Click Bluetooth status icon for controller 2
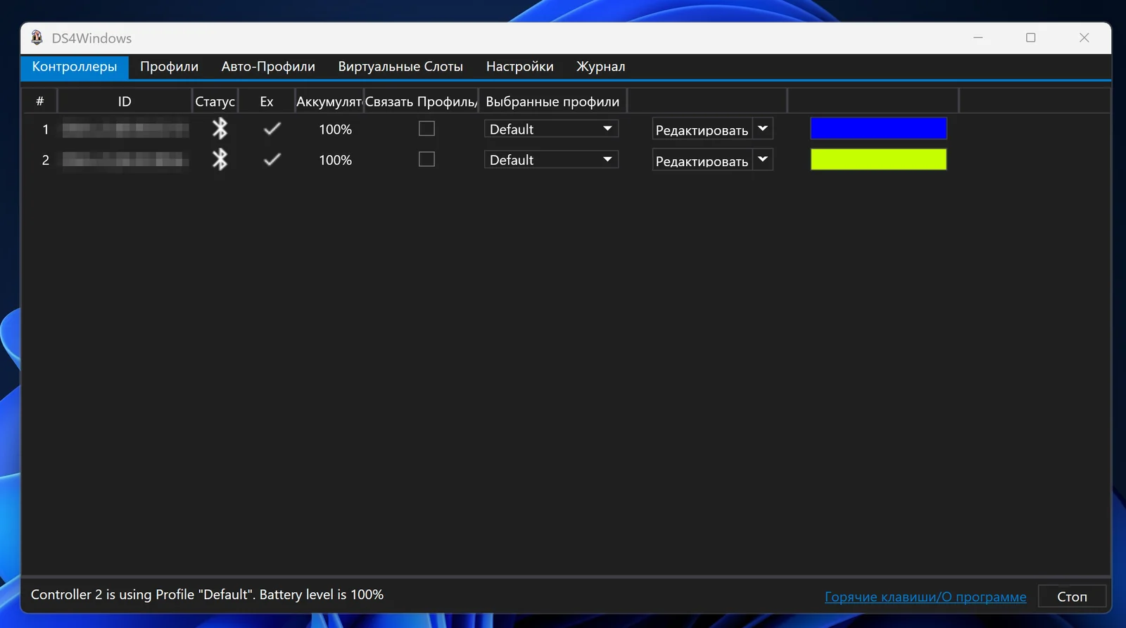Screen dimensions: 1126x628 pyautogui.click(x=220, y=160)
